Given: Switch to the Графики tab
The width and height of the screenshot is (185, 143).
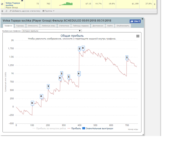Looking at the screenshot, I should pyautogui.click(x=8, y=26).
